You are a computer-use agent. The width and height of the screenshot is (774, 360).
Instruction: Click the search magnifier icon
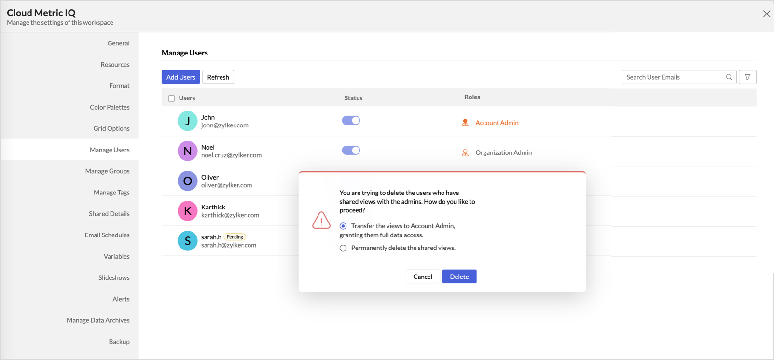pos(729,77)
